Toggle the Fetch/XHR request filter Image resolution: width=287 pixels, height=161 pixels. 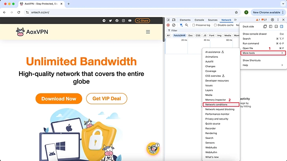point(179,35)
